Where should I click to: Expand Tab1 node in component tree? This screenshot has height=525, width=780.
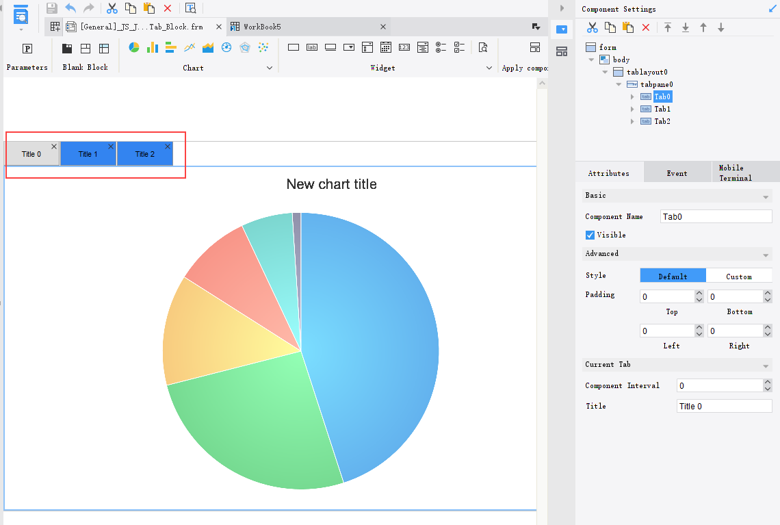(x=632, y=109)
